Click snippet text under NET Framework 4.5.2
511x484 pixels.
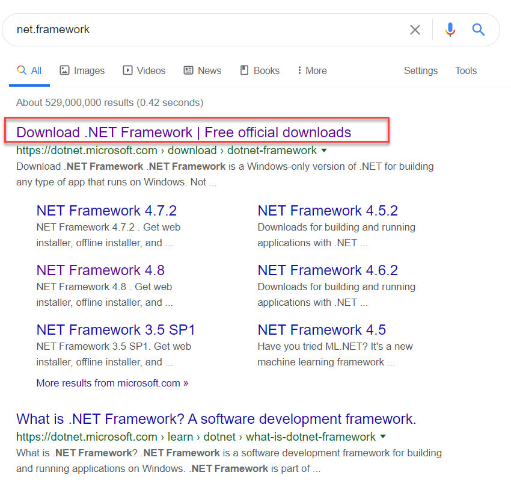(x=336, y=235)
